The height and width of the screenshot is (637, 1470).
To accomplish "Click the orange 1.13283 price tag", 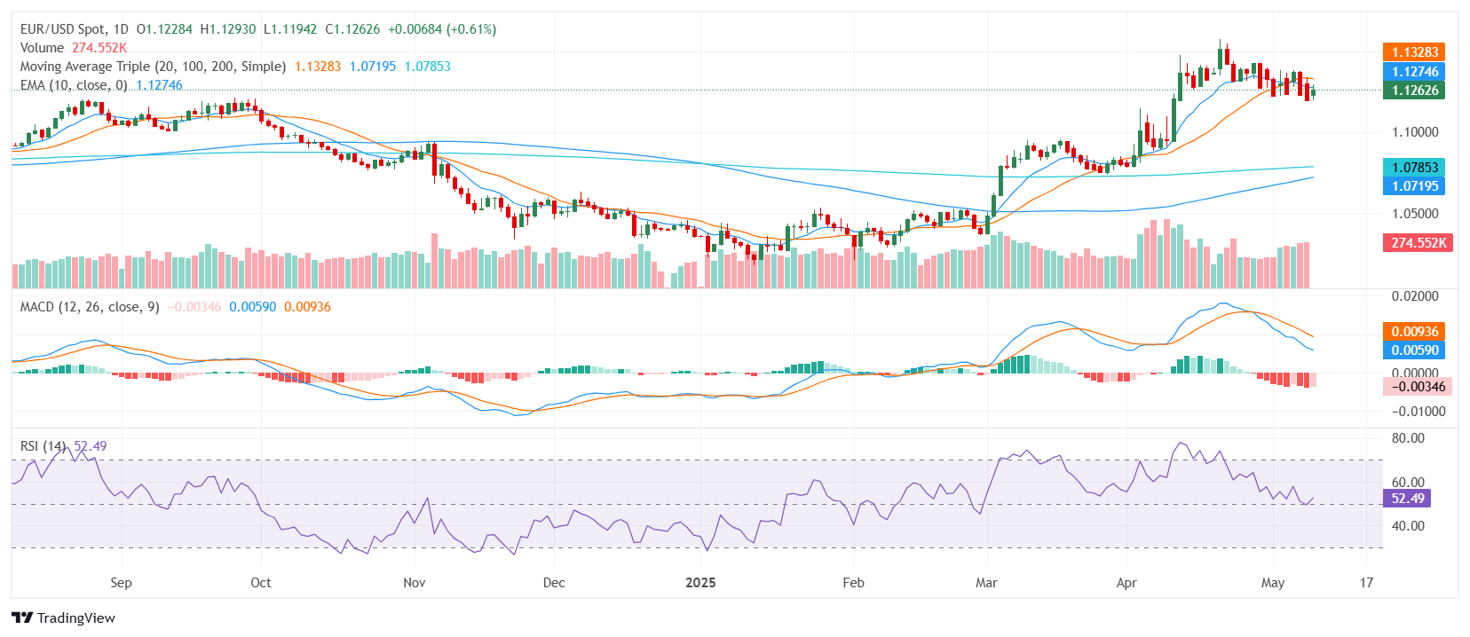I will (1414, 52).
